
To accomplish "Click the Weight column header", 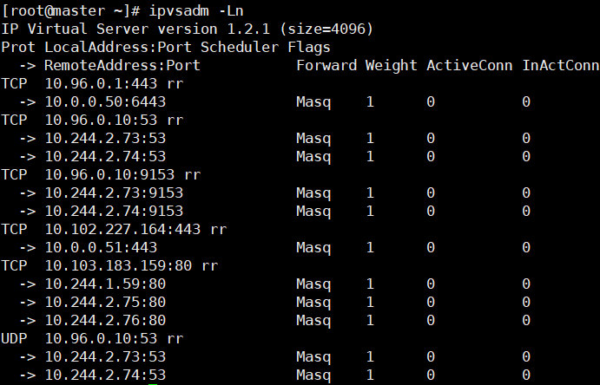I will pos(390,65).
